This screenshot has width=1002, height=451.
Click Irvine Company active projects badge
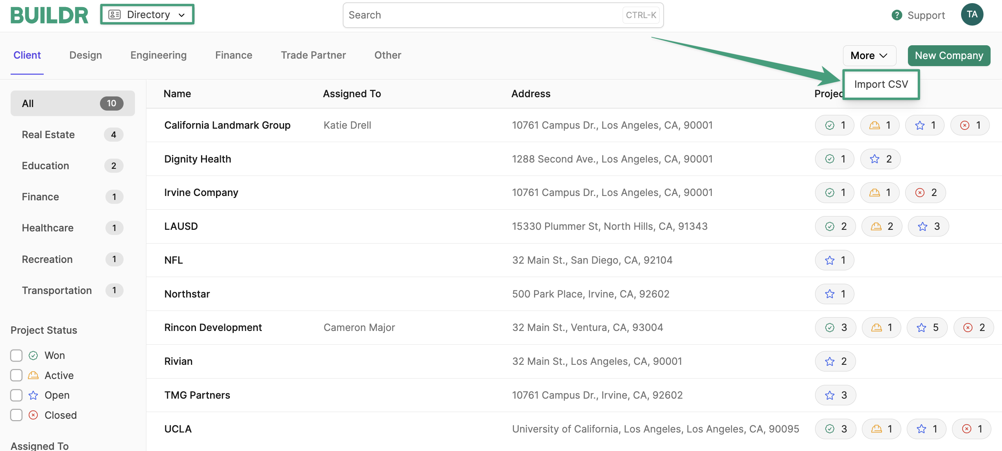[880, 192]
